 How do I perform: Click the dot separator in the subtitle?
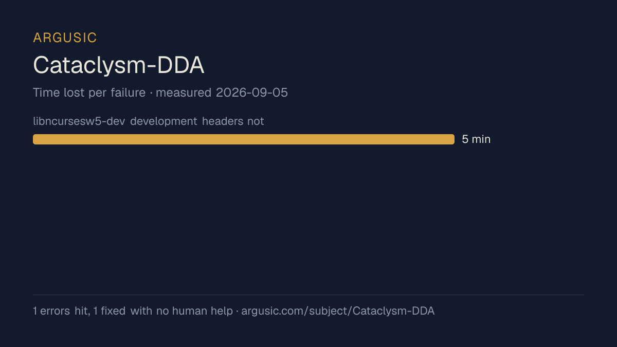pyautogui.click(x=151, y=93)
